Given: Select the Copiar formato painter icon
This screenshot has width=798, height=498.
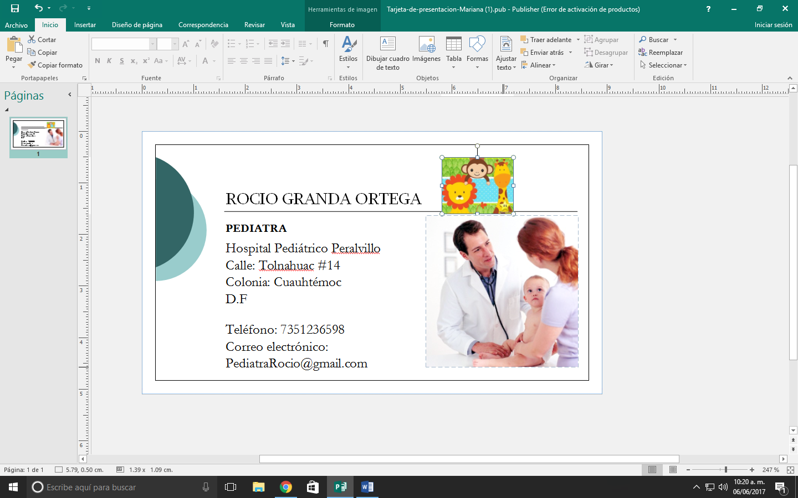Looking at the screenshot, I should tap(32, 65).
